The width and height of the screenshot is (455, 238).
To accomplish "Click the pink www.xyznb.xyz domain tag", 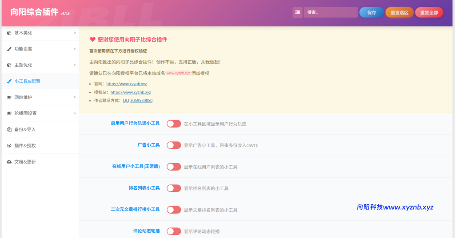I will click(178, 73).
